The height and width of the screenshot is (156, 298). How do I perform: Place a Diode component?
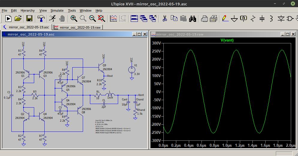click(281, 19)
